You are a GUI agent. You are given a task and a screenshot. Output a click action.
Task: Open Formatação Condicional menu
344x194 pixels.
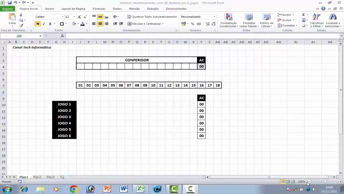[228, 20]
